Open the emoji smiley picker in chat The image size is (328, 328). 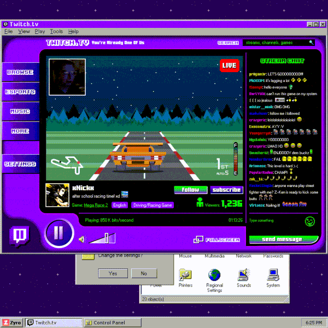tap(309, 221)
